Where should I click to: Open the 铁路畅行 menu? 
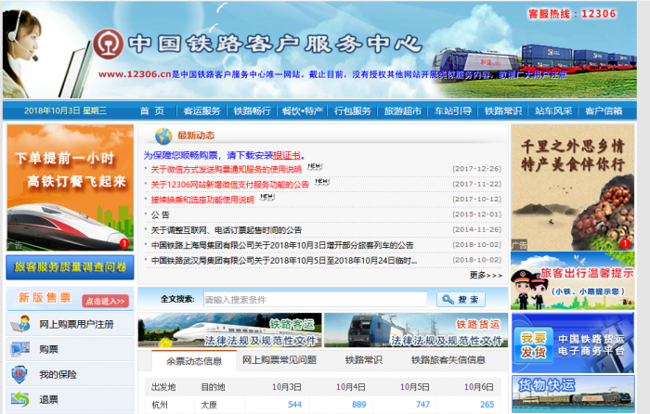coord(252,111)
